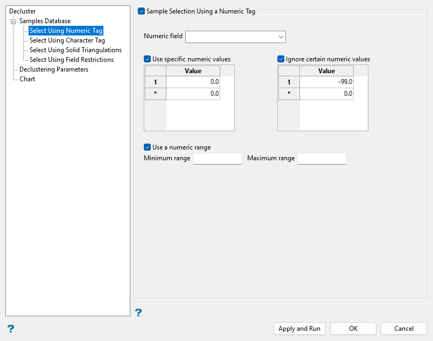Select new-row 0.0 cell in ignore values table
The height and width of the screenshot is (341, 433).
pos(326,94)
